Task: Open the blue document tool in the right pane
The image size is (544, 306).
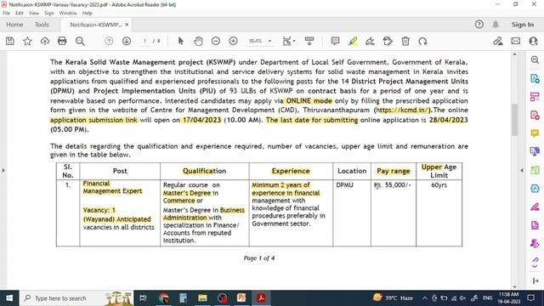Action: [535, 189]
